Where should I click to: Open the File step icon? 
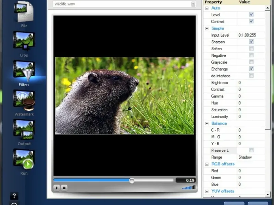click(x=24, y=12)
